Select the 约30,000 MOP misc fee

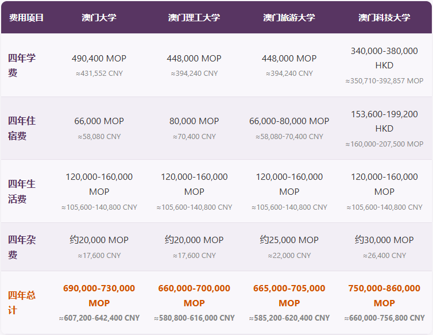[x=384, y=240]
